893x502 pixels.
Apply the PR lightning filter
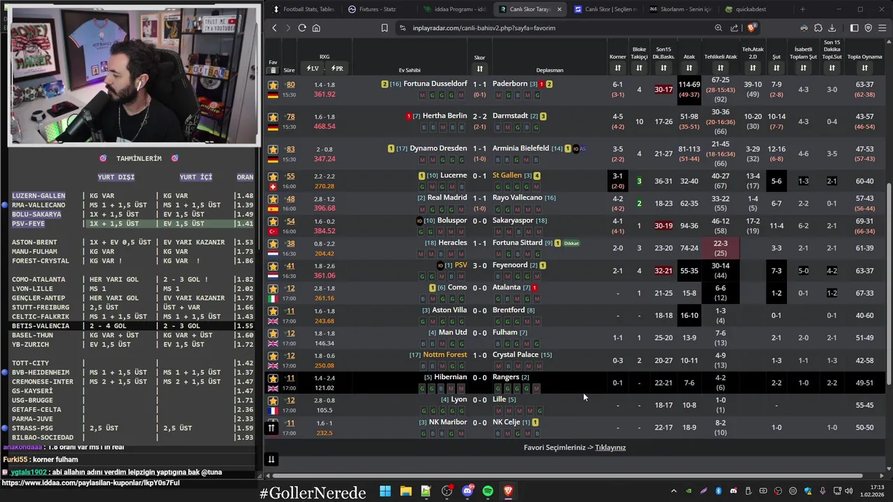tap(337, 68)
